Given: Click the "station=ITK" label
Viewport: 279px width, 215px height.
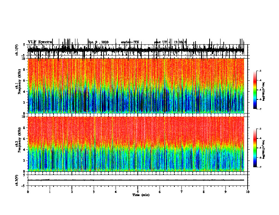Looking at the screenshot, I should tap(130, 42).
